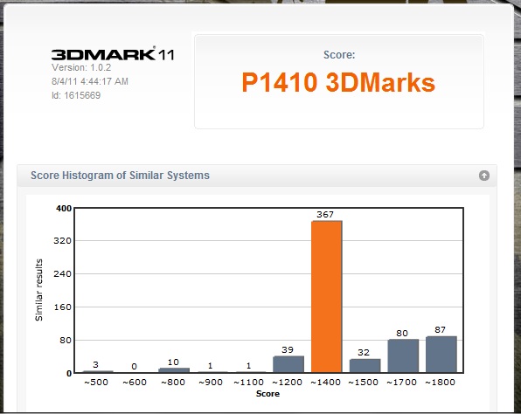Click the Similar results y-axis title
The image size is (521, 414).
38,290
